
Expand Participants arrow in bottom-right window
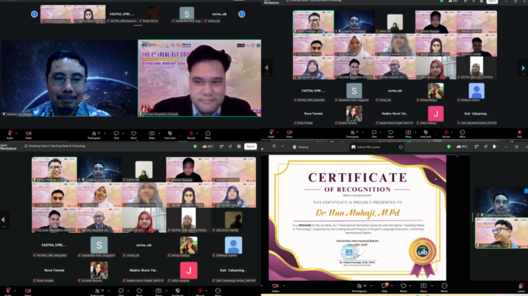click(x=371, y=286)
